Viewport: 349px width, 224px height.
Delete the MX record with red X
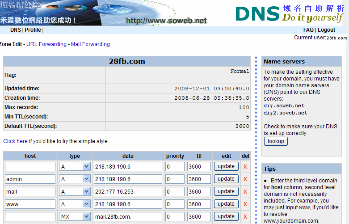click(x=245, y=217)
